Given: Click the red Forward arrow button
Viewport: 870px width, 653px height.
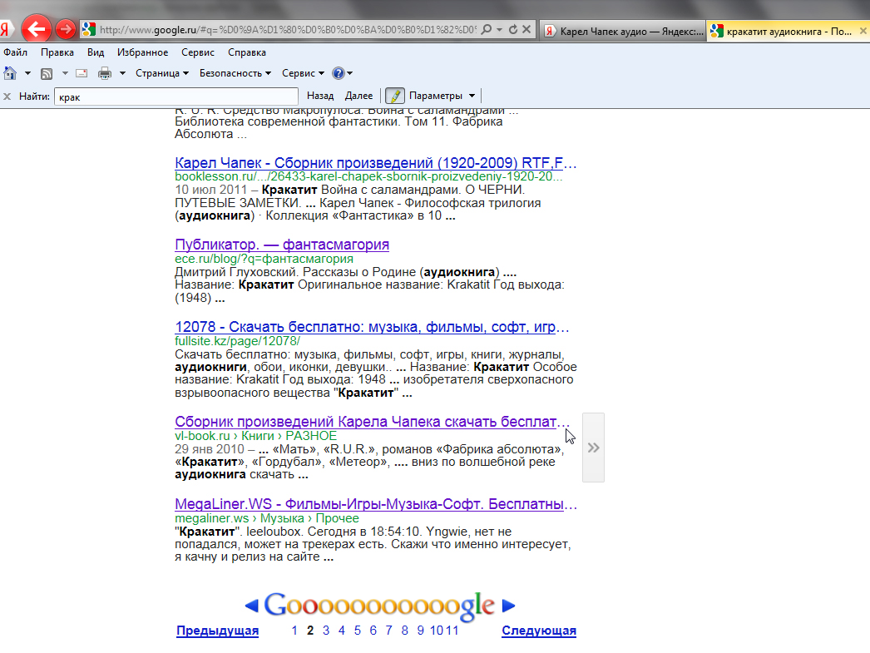Looking at the screenshot, I should pyautogui.click(x=66, y=29).
